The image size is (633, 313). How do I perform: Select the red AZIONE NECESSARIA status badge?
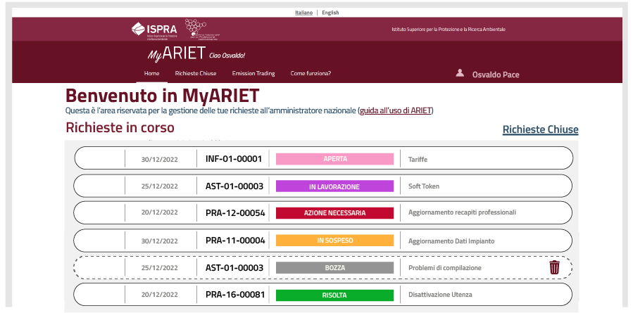pyautogui.click(x=334, y=213)
